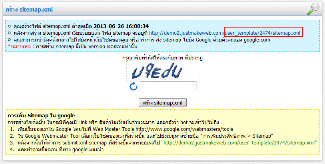Click the red หมายเหตุ note label
325x164 pixels.
coord(21,47)
